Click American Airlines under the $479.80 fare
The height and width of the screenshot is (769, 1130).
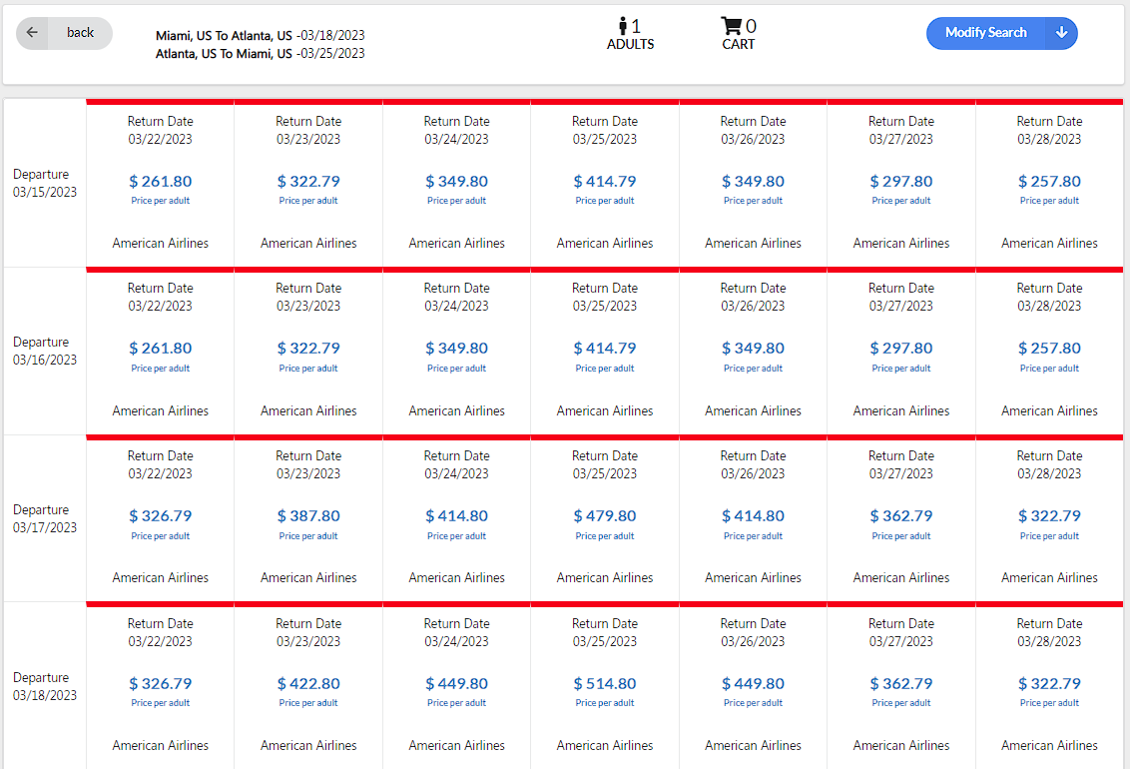click(605, 578)
